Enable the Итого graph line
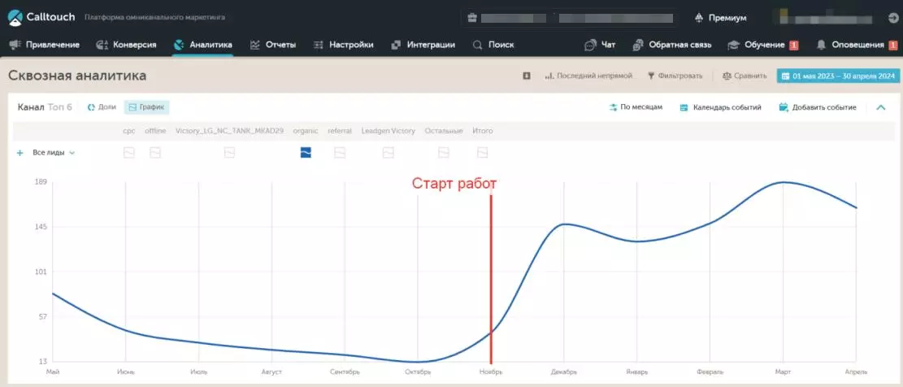The height and width of the screenshot is (387, 903). point(482,152)
